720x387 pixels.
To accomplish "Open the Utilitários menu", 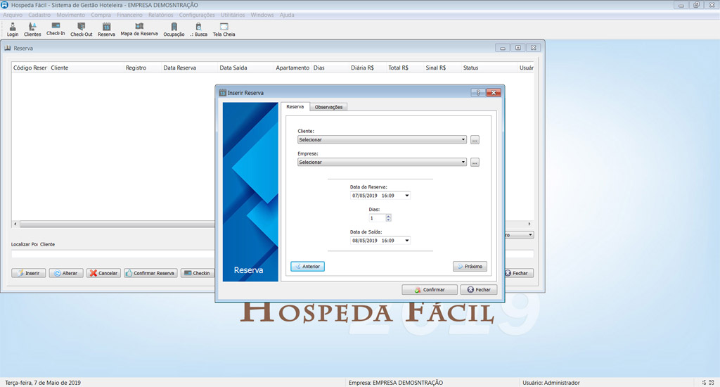I will pyautogui.click(x=233, y=15).
